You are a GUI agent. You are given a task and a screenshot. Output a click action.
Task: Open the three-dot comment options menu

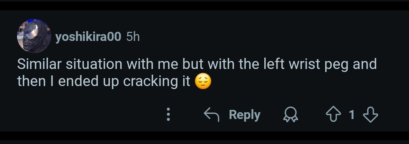coord(168,114)
